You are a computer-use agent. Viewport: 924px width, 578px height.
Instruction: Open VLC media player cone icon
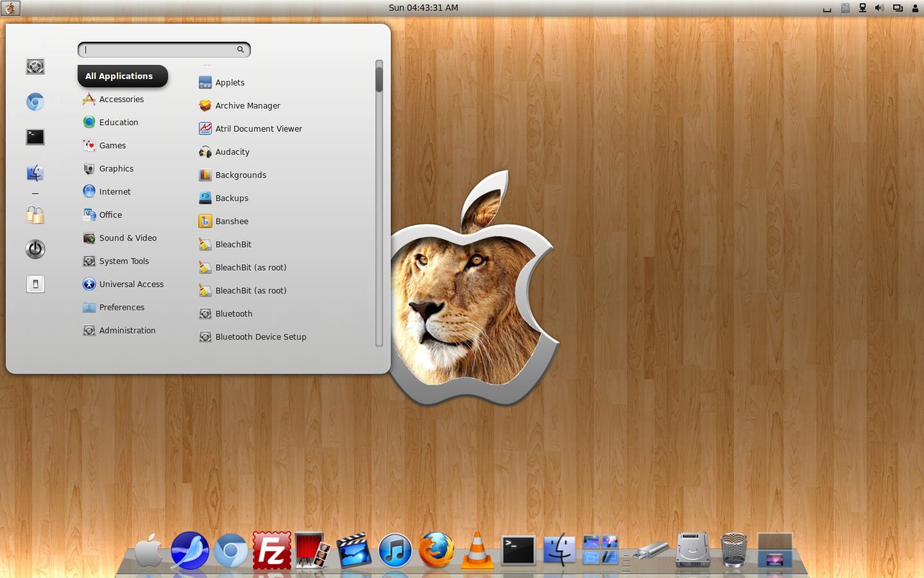[x=477, y=550]
